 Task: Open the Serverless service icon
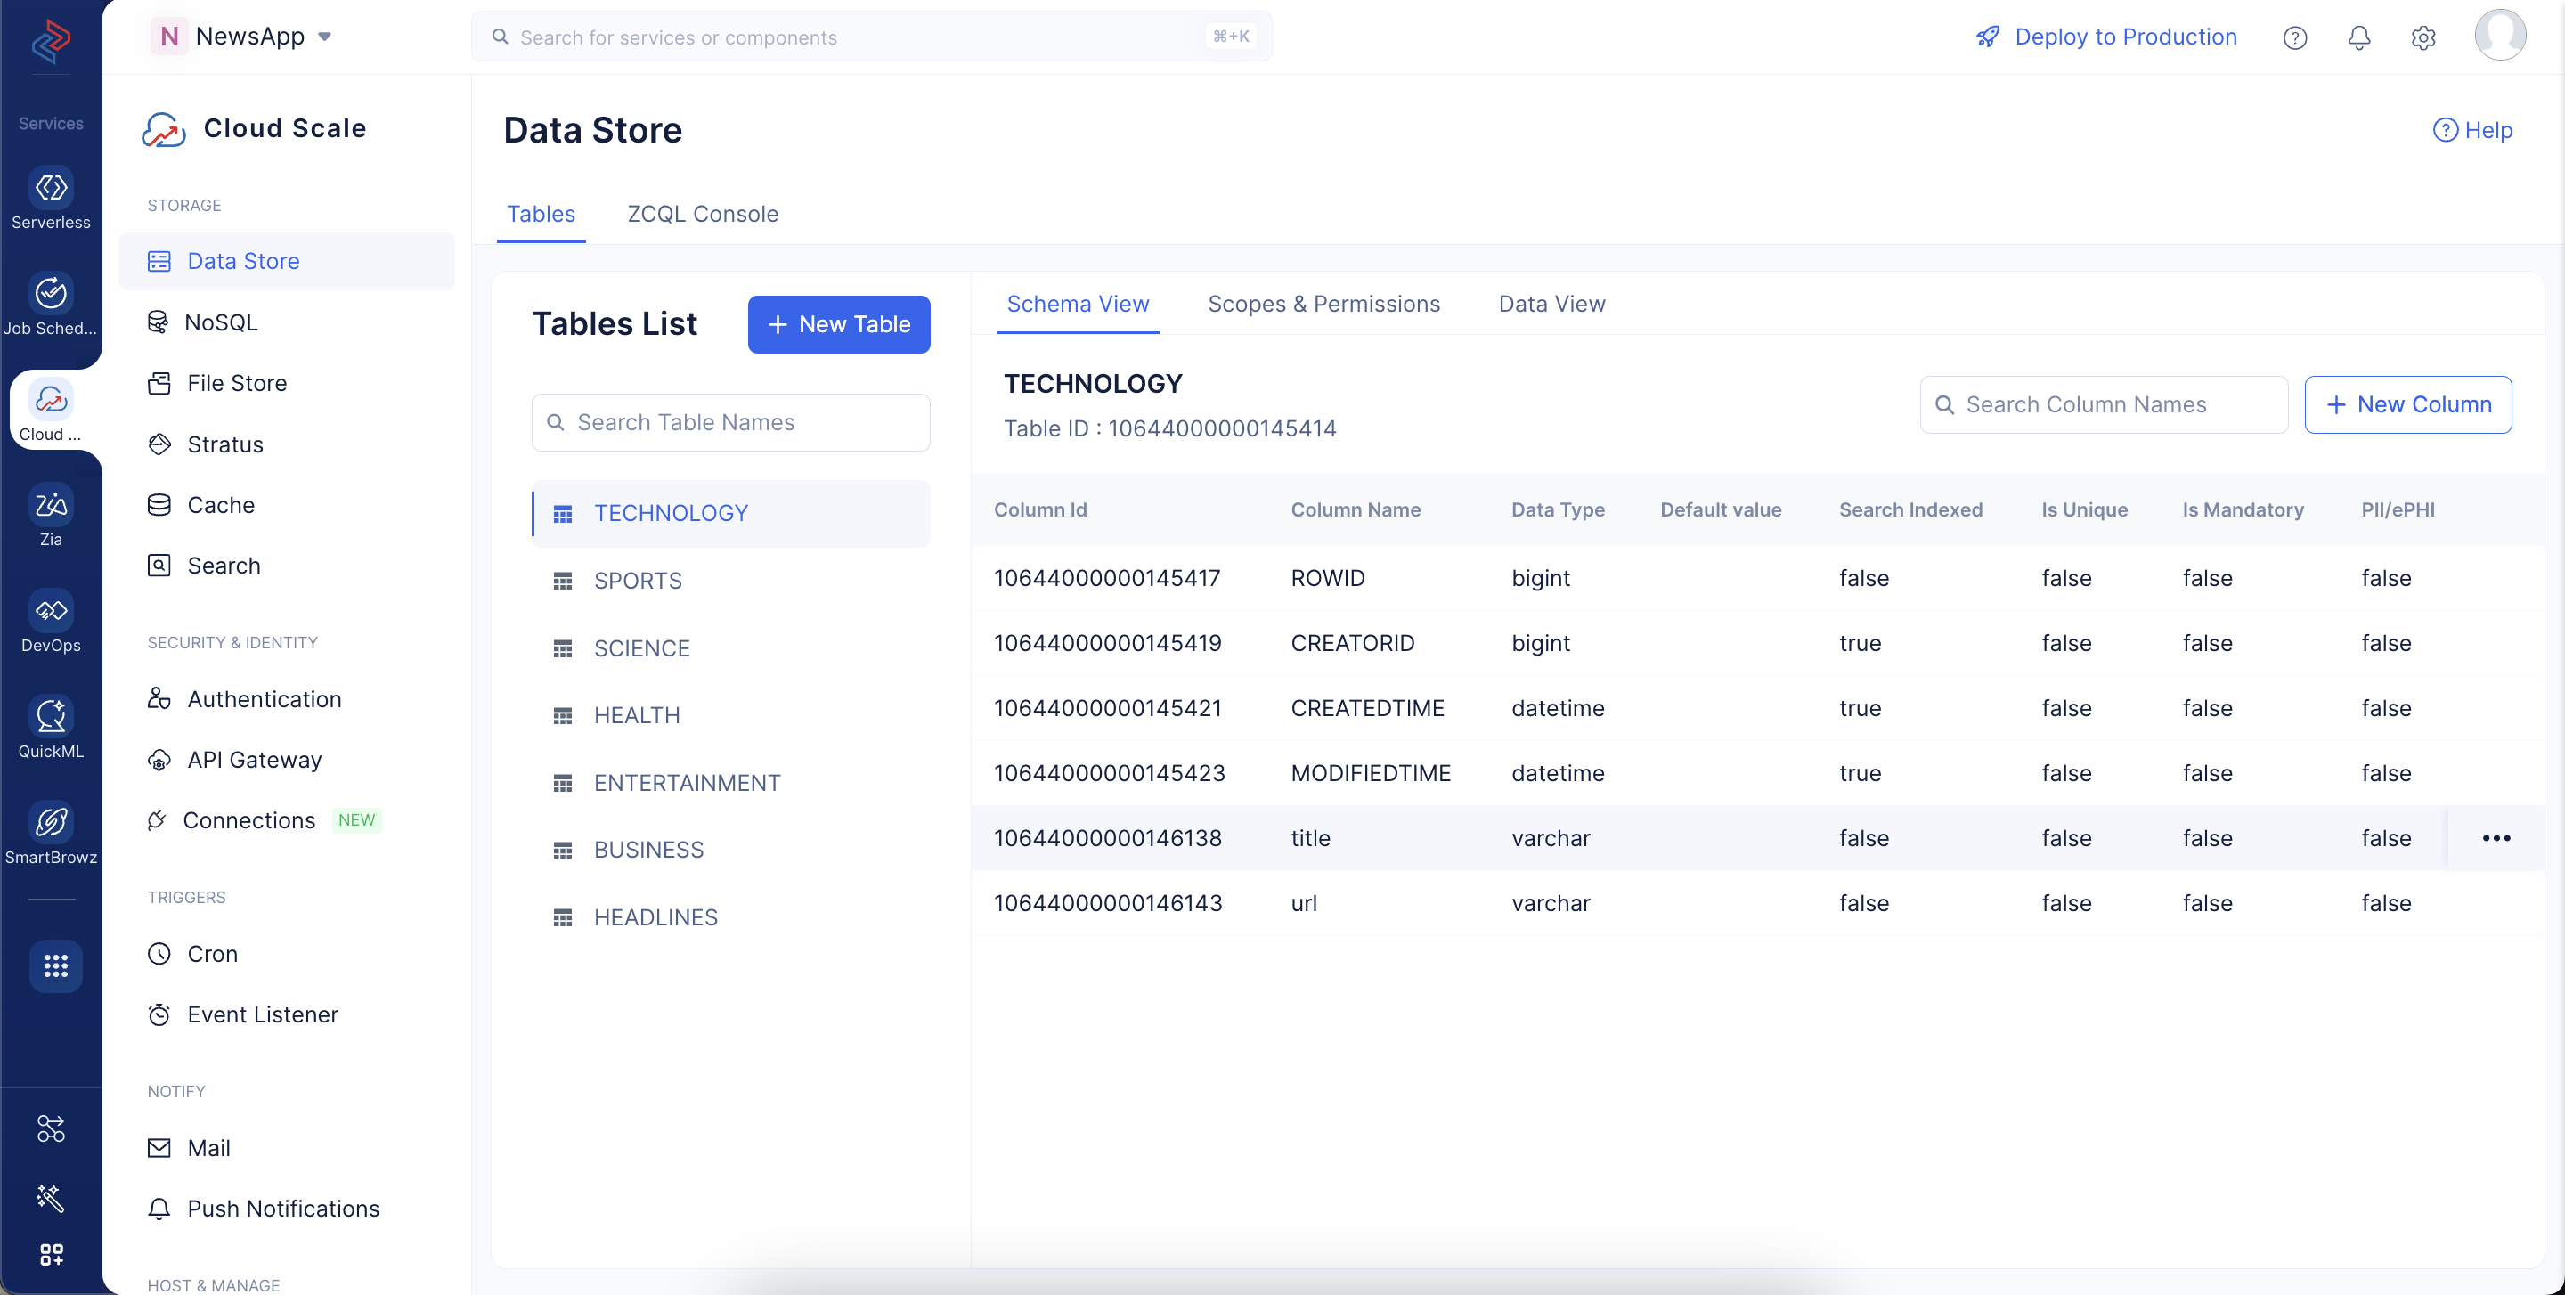pos(51,187)
